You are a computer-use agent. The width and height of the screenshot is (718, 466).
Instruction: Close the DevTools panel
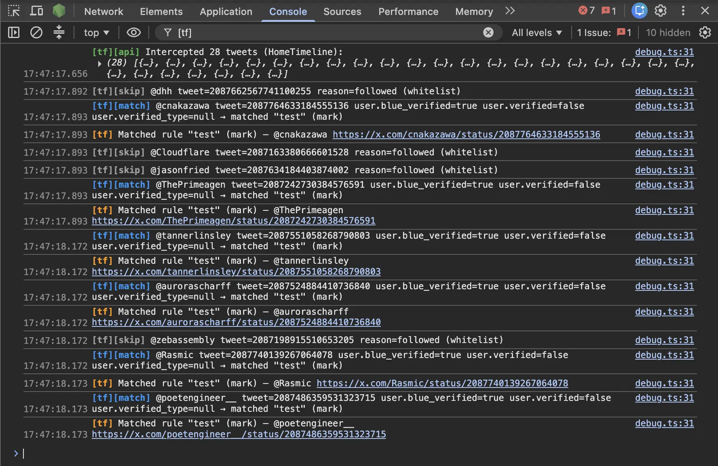tap(705, 11)
